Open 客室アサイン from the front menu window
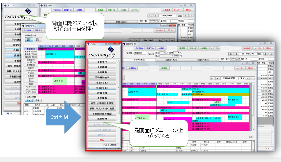 pyautogui.click(x=102, y=83)
